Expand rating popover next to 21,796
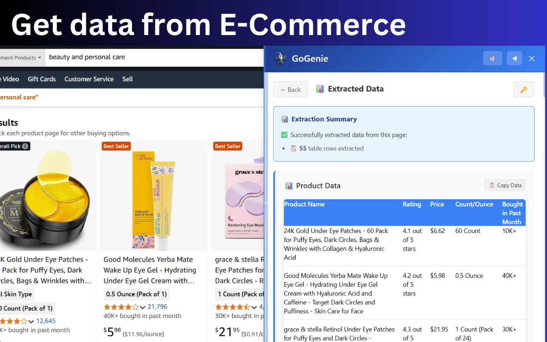 143,307
